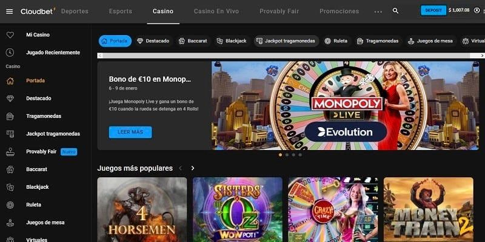Click the Ruleta wheel icon in sidebar
This screenshot has height=242, width=485.
[10, 205]
